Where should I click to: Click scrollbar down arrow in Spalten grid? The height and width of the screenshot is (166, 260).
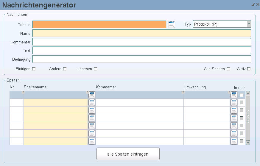[248, 142]
